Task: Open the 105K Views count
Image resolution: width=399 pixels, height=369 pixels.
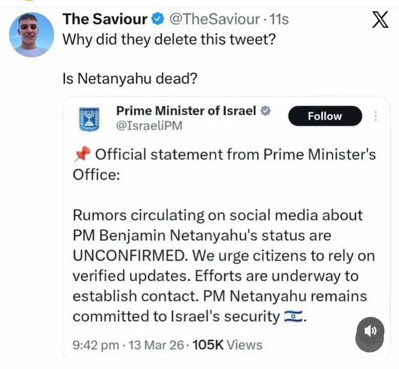Action: tap(227, 345)
